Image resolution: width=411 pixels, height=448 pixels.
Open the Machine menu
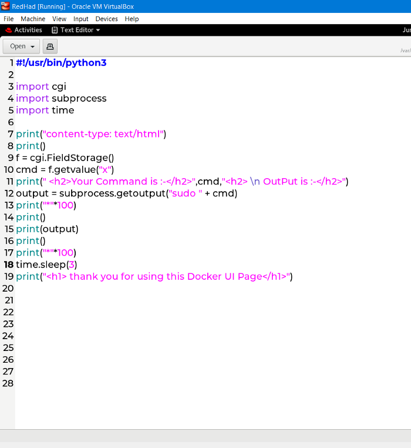[33, 19]
